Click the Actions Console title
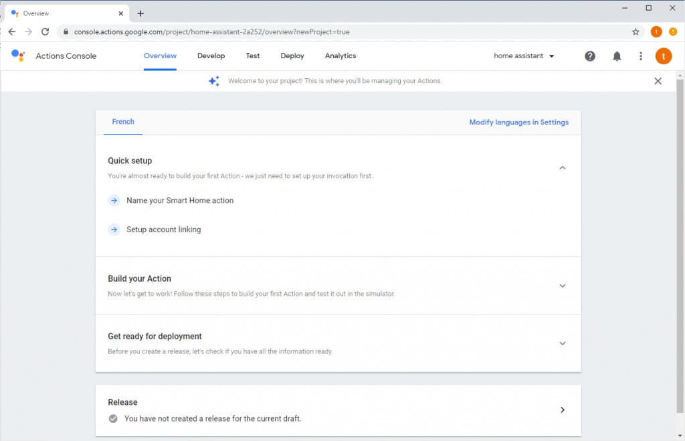This screenshot has height=441, width=685. [66, 56]
